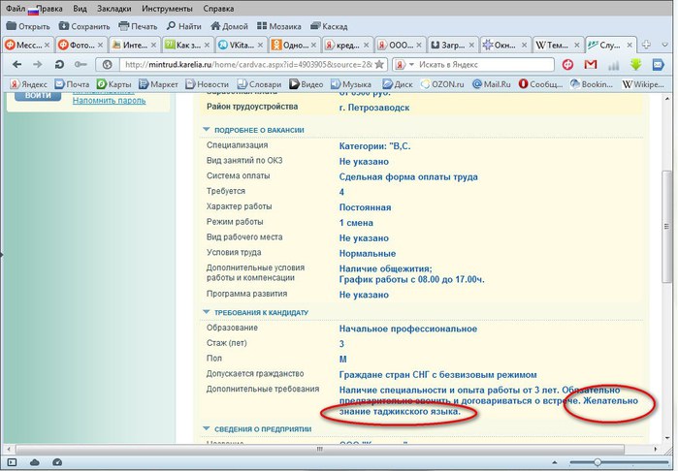Open Маркет bookmark
Screen dimensions: 678x471
(158, 84)
